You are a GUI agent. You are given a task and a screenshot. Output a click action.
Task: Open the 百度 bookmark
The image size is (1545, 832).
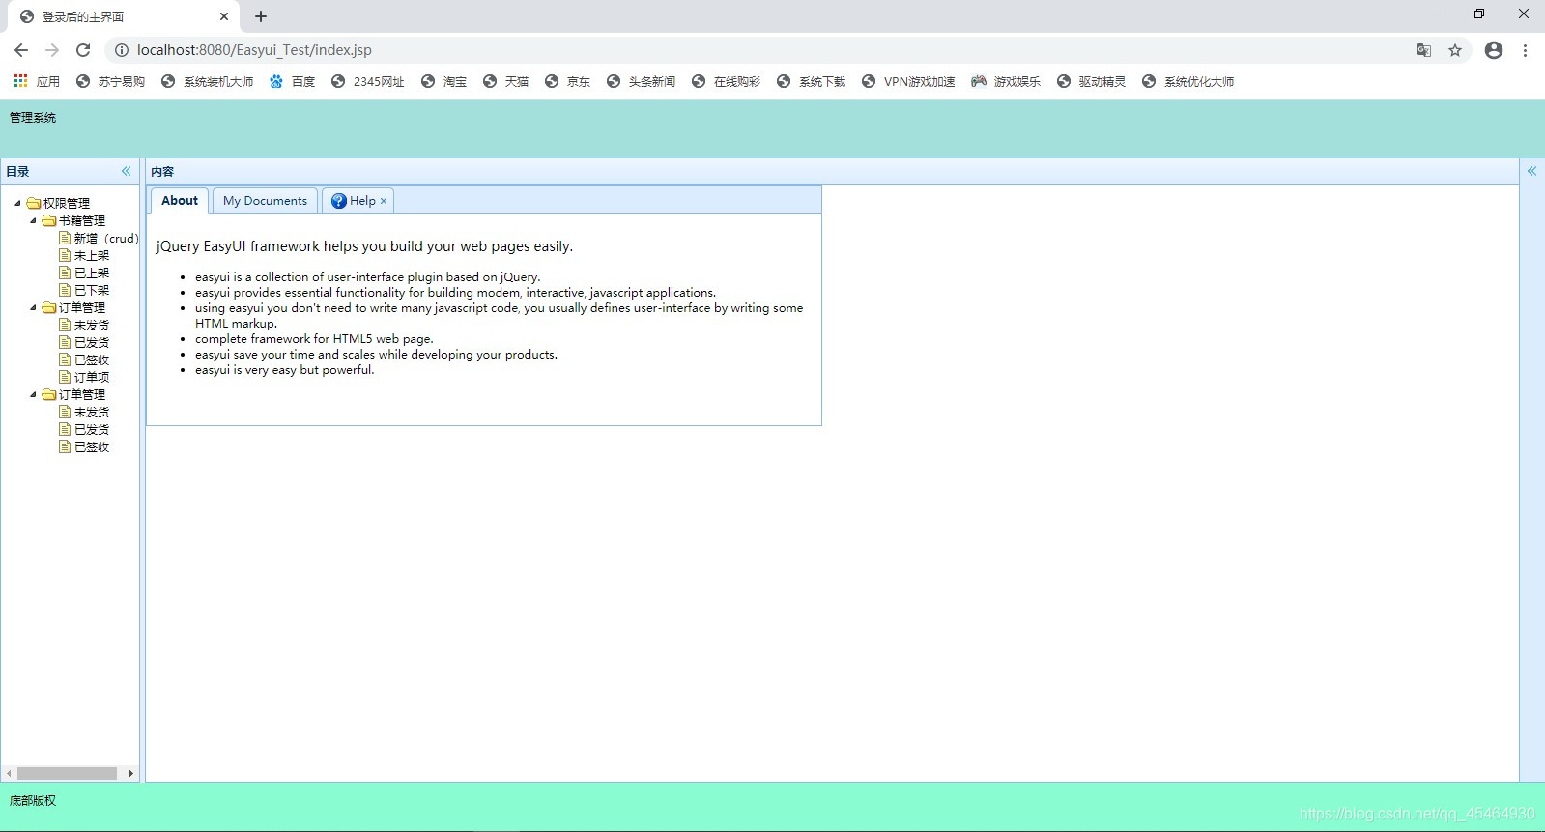(292, 81)
